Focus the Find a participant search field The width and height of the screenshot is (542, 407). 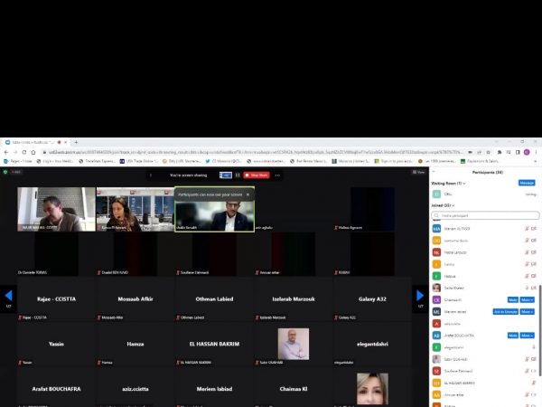click(x=485, y=215)
